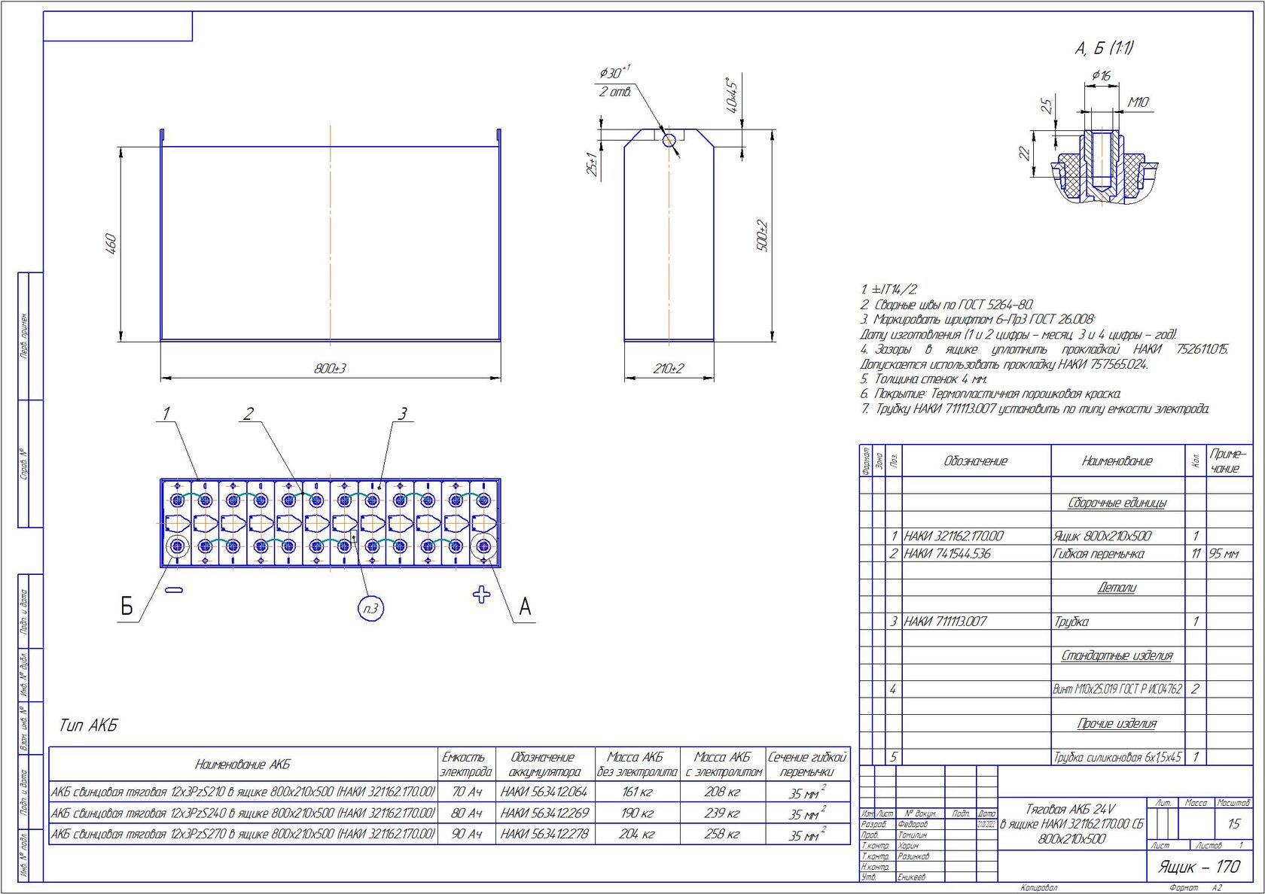The image size is (1265, 894).
Task: Select the 'Наименование АКБ' column header
Action: 242,765
